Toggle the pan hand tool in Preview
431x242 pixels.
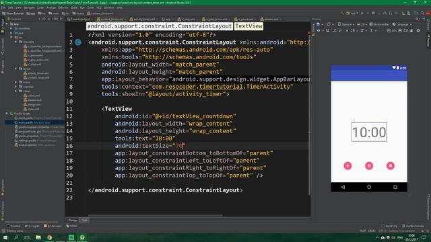(x=411, y=31)
